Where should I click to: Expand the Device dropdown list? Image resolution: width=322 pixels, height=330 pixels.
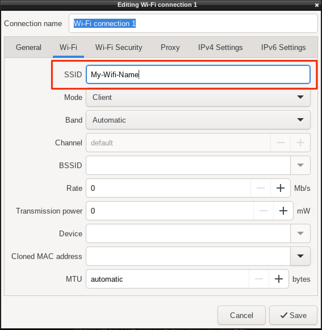[x=300, y=233]
